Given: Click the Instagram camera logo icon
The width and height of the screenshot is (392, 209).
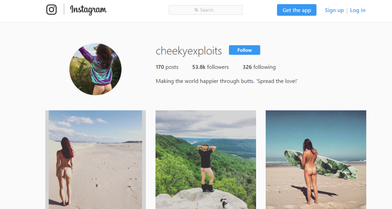Looking at the screenshot, I should coord(51,10).
